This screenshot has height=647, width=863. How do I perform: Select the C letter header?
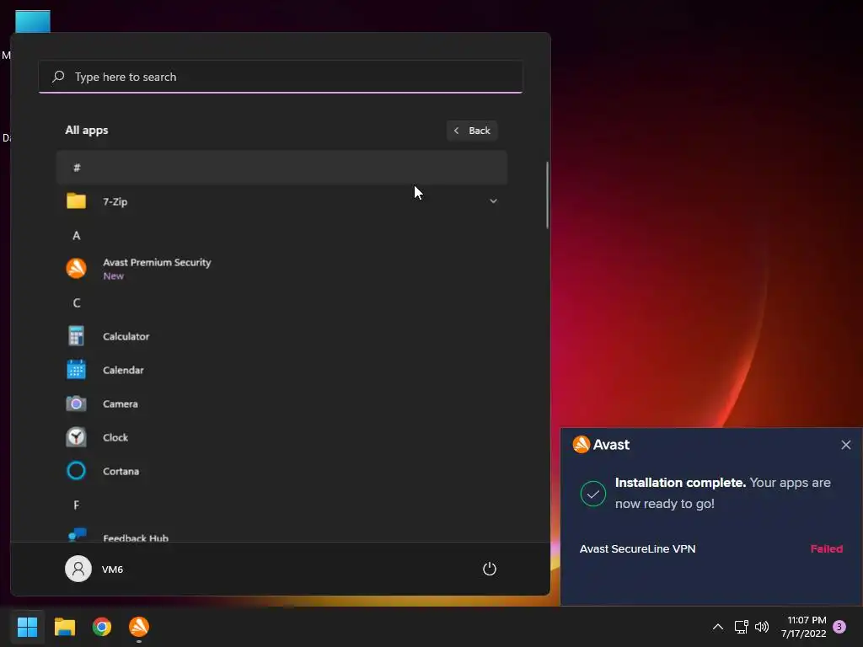(77, 302)
